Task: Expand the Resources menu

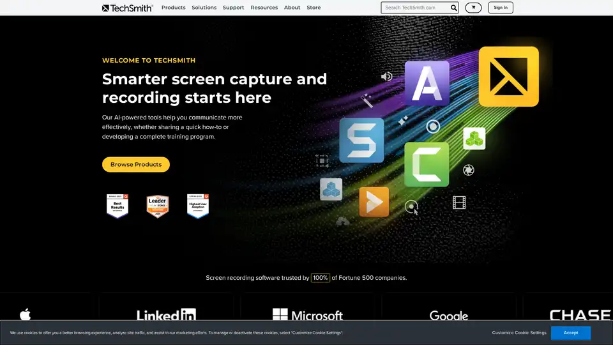Action: [x=264, y=8]
